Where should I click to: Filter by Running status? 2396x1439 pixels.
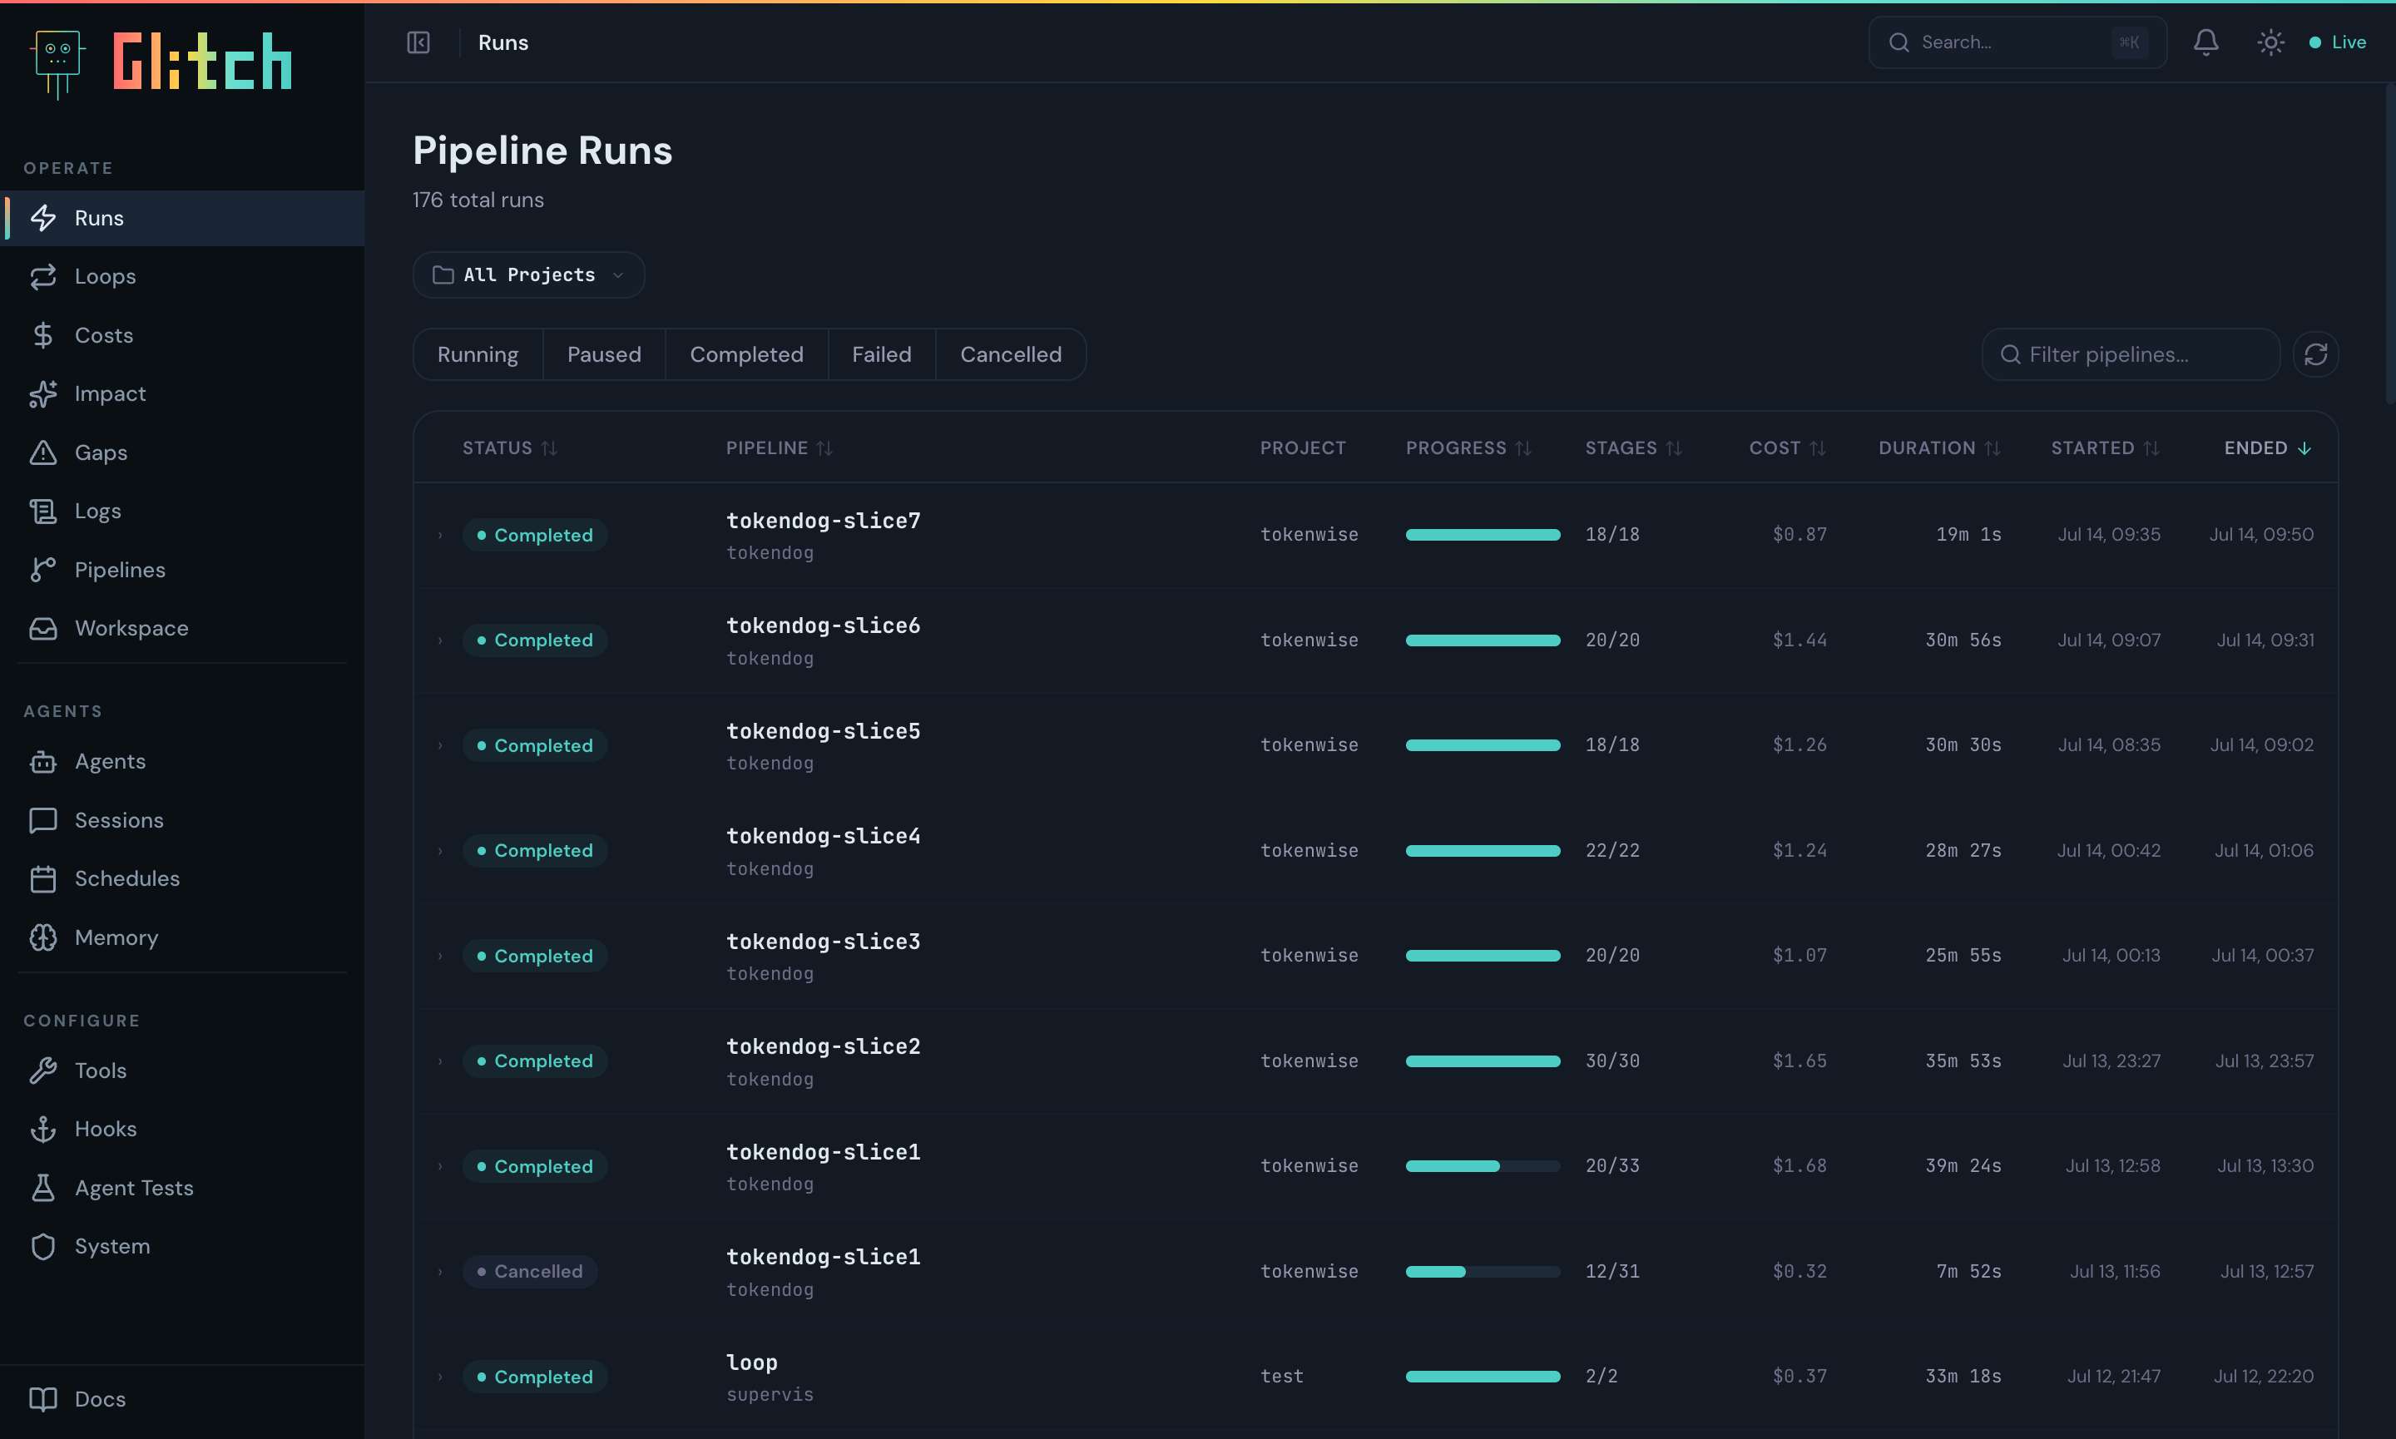coord(478,355)
